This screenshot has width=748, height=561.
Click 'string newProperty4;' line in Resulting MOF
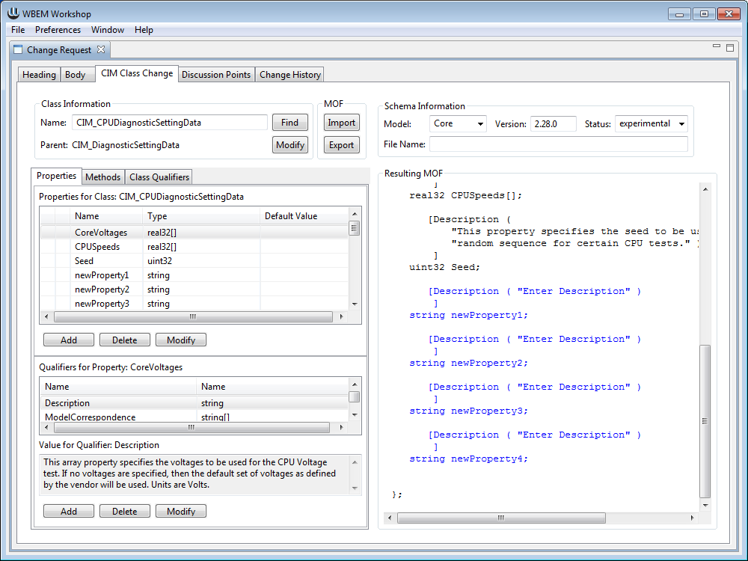point(468,459)
